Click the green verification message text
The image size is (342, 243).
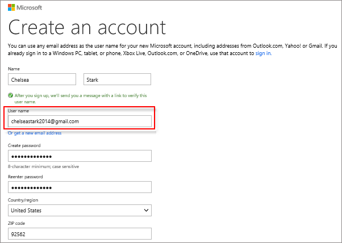81,99
